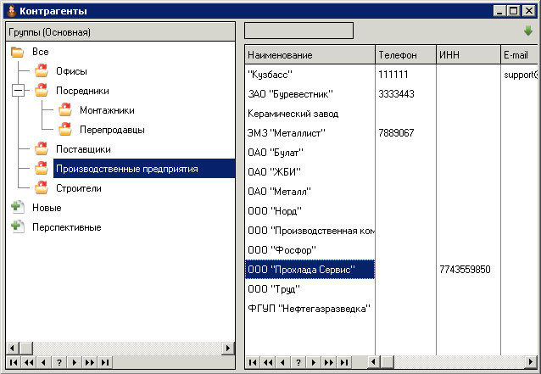Select the Поставщики group
541x374 pixels.
[82, 149]
